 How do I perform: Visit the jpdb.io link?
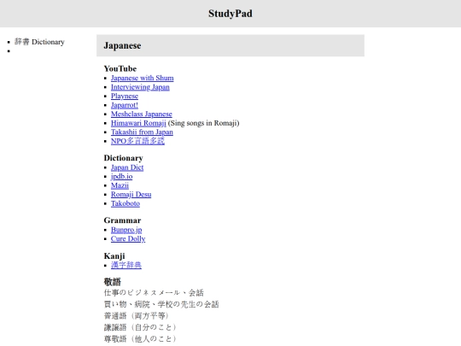[x=121, y=177]
